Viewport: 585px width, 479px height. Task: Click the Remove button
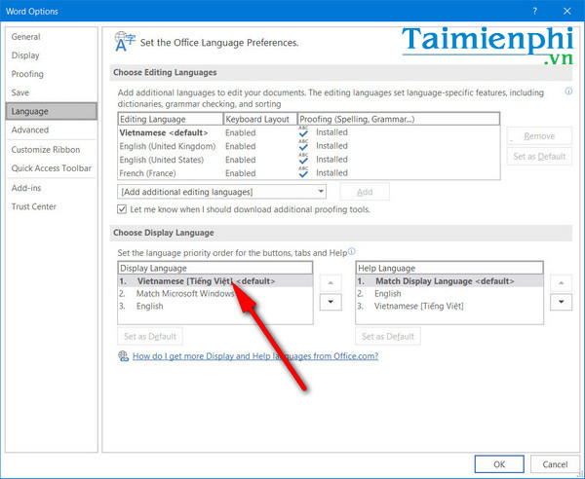click(539, 136)
